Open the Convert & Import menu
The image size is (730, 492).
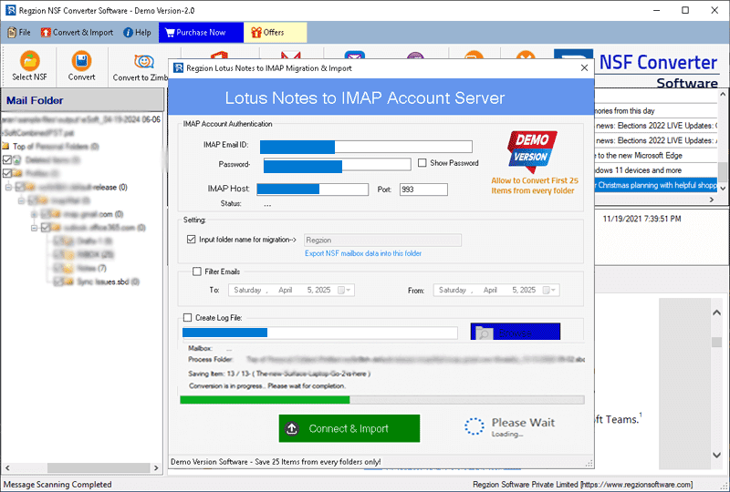(x=76, y=33)
